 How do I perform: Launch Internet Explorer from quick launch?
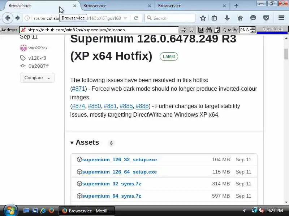click(43, 211)
